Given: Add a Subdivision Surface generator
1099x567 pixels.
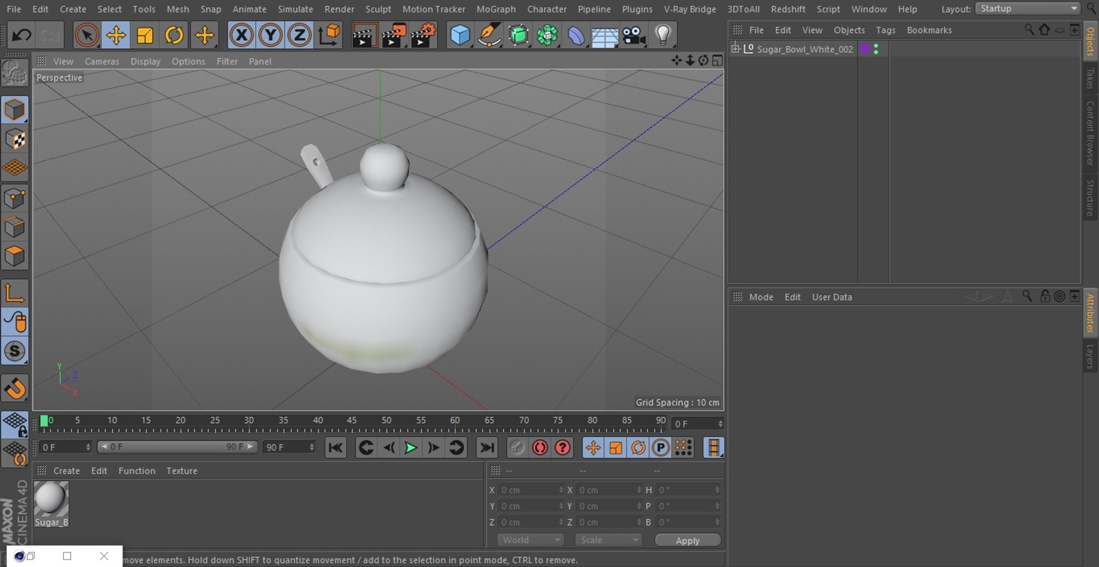Looking at the screenshot, I should (x=519, y=35).
